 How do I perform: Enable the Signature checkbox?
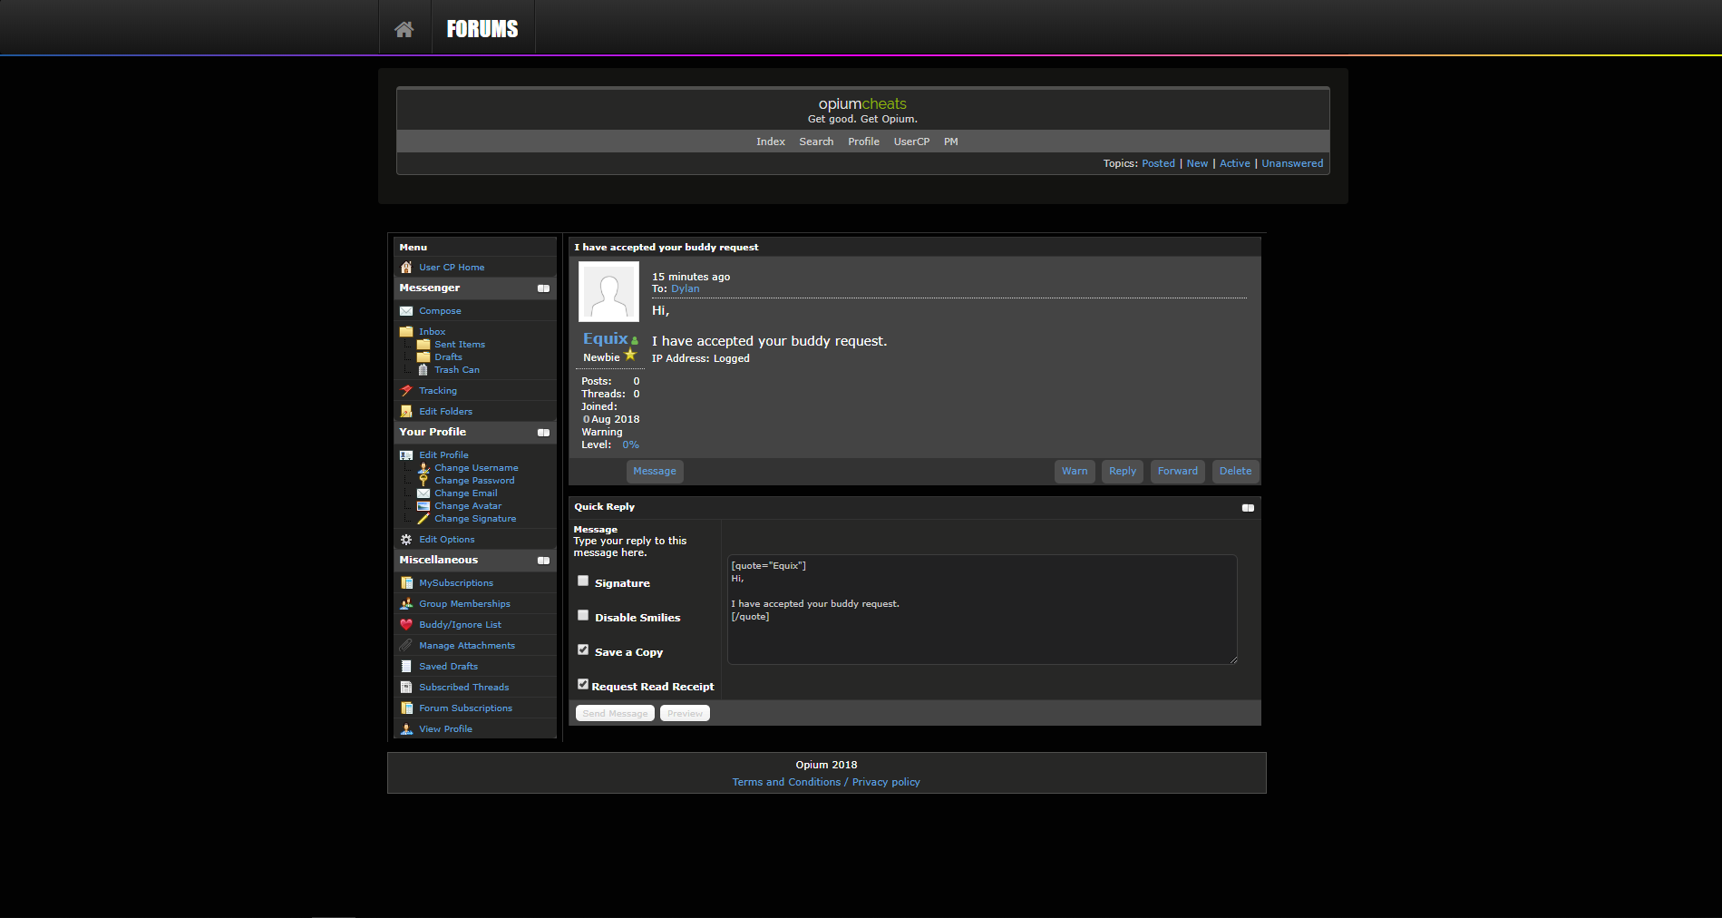(583, 581)
